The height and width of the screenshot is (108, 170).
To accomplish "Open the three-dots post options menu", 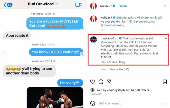I will click(164, 6).
